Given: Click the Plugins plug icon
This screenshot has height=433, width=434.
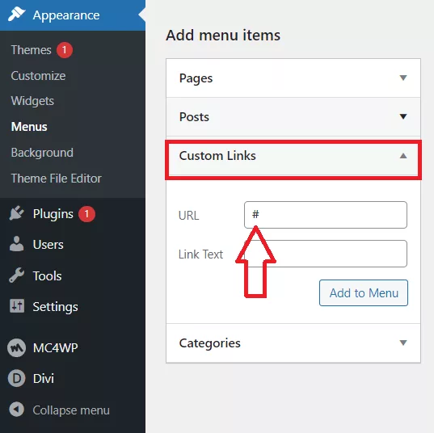Looking at the screenshot, I should 17,213.
